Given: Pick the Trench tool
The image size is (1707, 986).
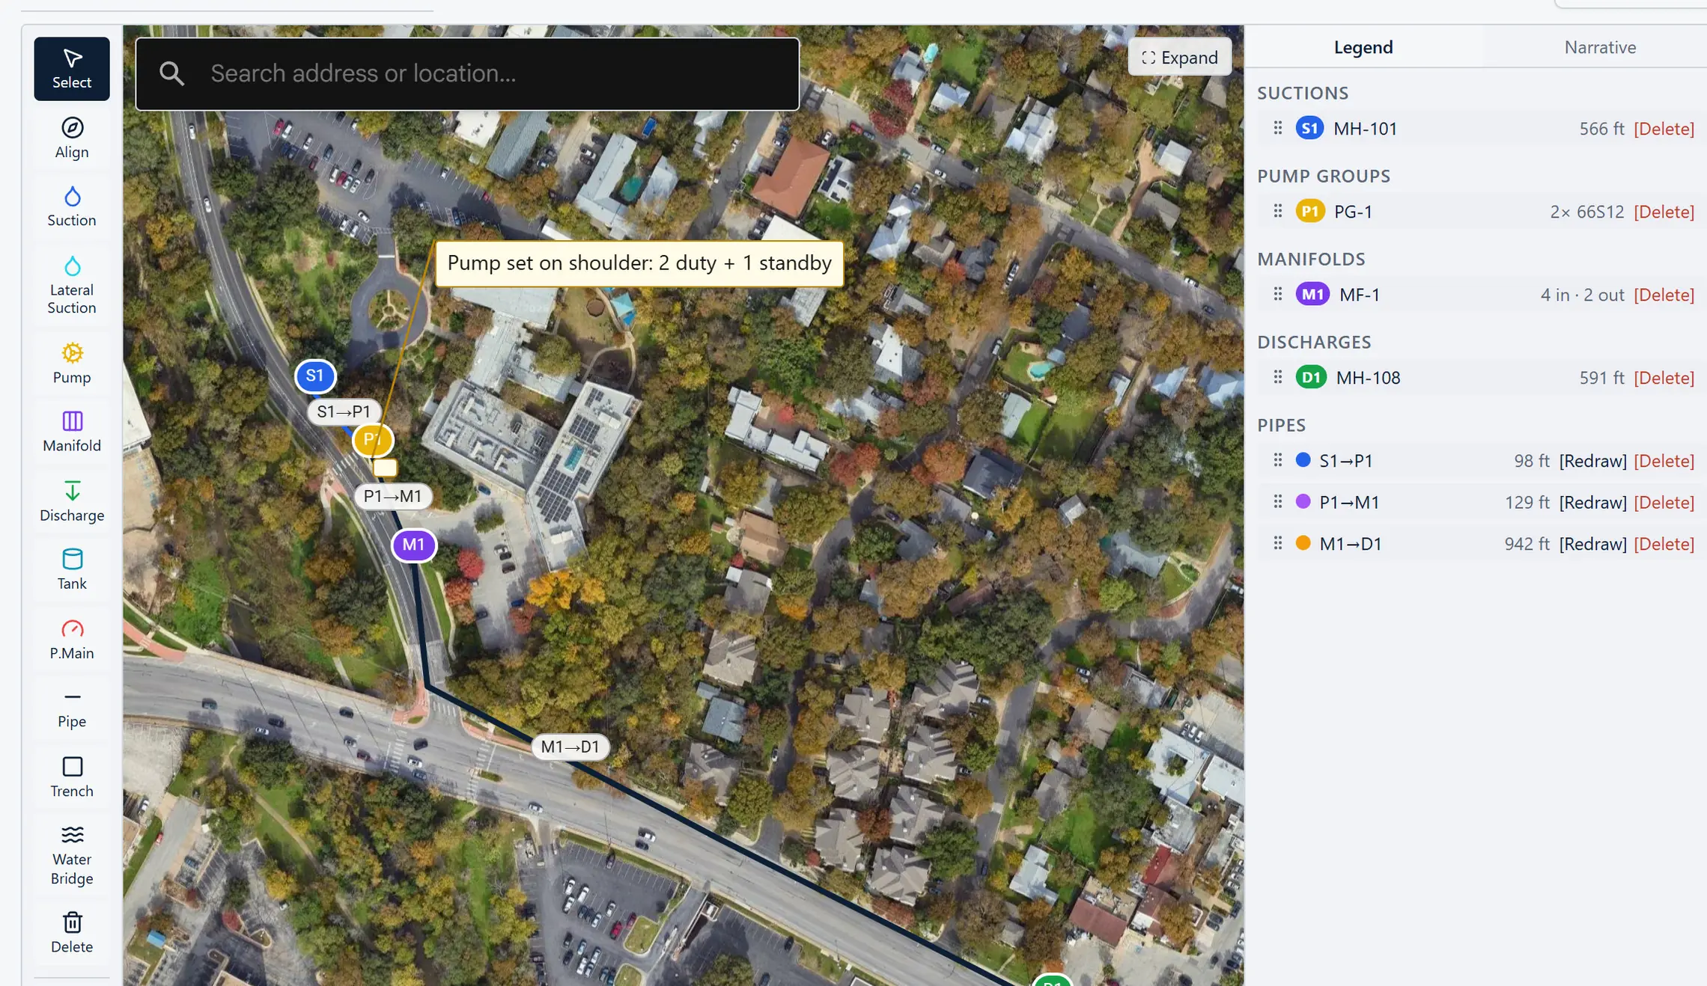Looking at the screenshot, I should (72, 777).
